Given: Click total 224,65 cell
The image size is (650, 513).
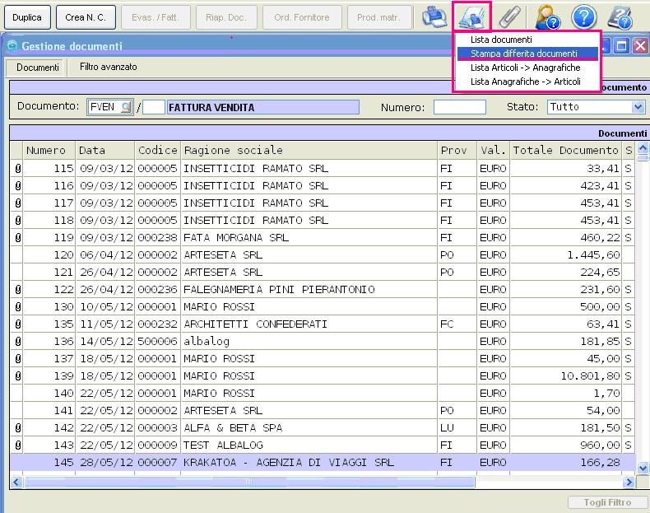Looking at the screenshot, I should click(566, 272).
